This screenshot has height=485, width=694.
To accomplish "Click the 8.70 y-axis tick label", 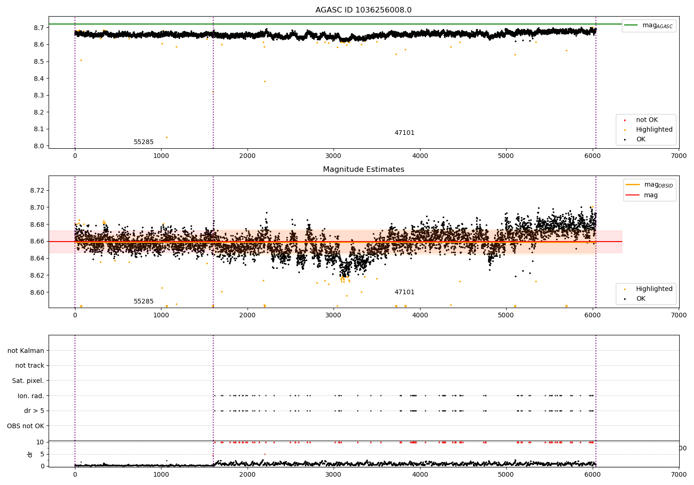I will click(37, 207).
